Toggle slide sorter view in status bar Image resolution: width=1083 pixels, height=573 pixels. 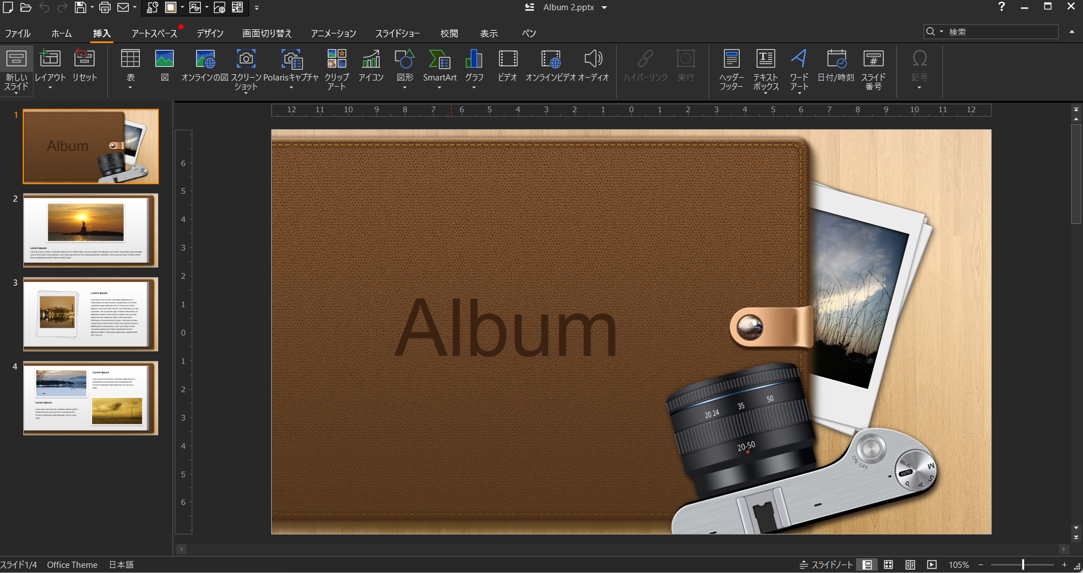888,564
